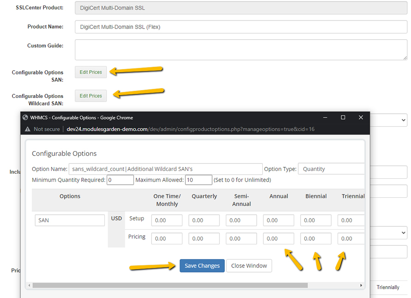Save Changes in Configurable Options popup
The height and width of the screenshot is (298, 411).
pos(202,266)
